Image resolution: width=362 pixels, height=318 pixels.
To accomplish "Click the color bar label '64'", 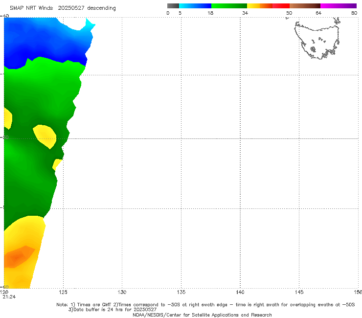I will coord(318,13).
